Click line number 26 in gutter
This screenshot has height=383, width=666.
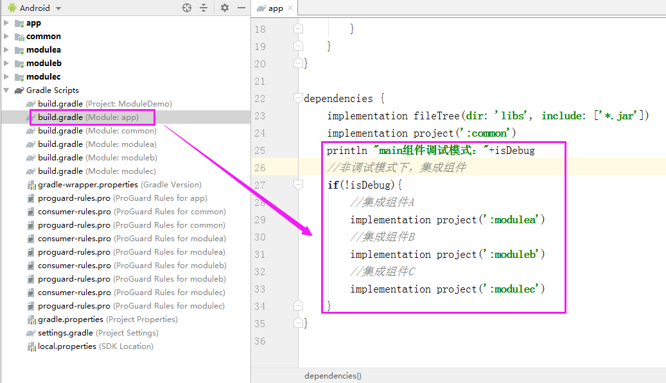coord(260,168)
